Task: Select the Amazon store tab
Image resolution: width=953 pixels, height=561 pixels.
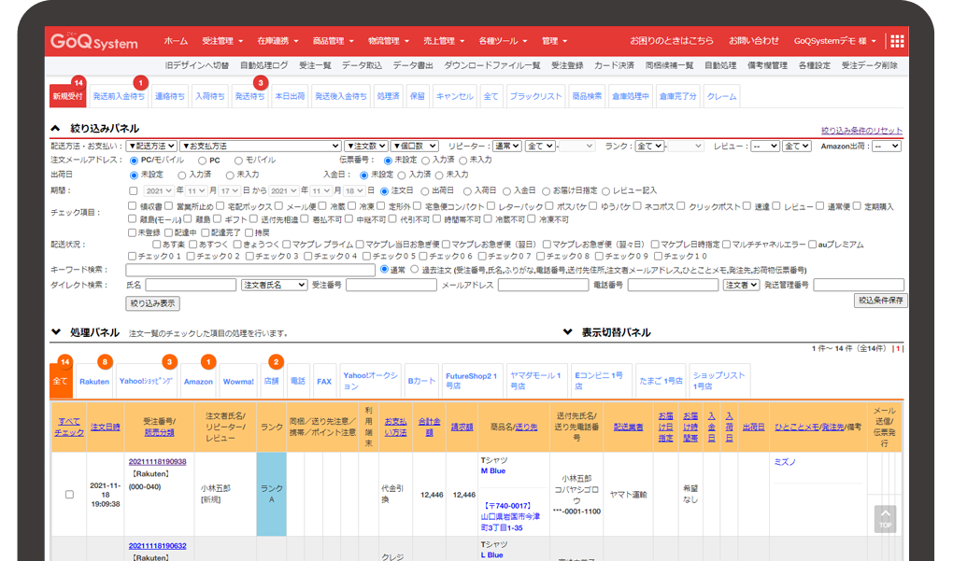Action: click(198, 381)
